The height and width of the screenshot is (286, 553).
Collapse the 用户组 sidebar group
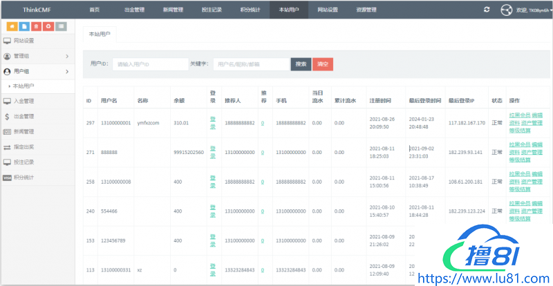[37, 71]
